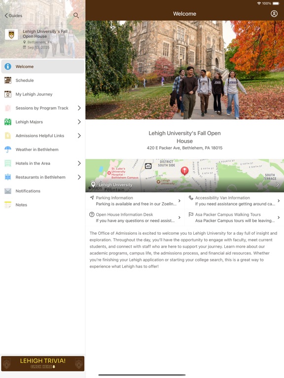Image resolution: width=284 pixels, height=378 pixels.
Task: Click the Sep 13, 2025 date text
Action: click(x=38, y=47)
